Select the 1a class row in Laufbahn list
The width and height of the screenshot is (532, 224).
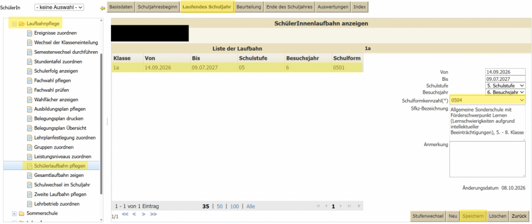coord(237,68)
